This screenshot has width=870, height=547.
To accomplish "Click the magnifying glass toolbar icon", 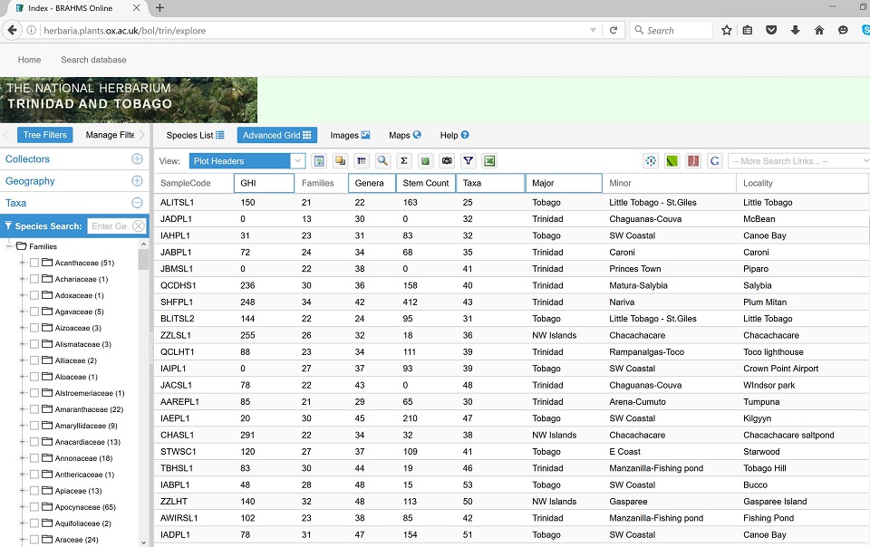I will (382, 160).
